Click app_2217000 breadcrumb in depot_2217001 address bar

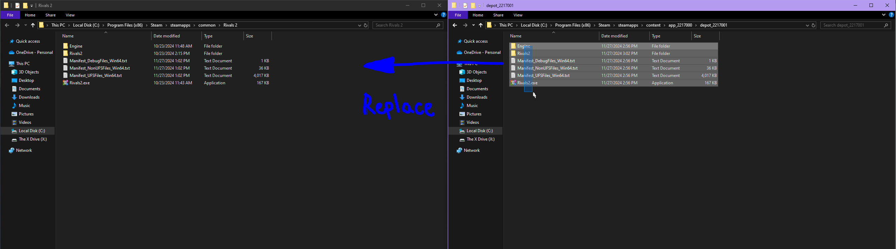tap(680, 25)
